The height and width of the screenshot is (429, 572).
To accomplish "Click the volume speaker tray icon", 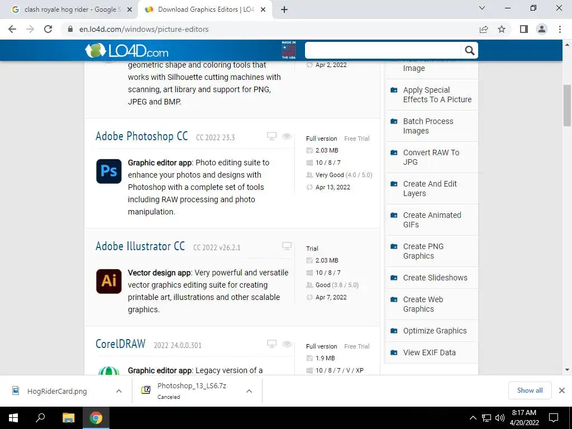I will (500, 418).
